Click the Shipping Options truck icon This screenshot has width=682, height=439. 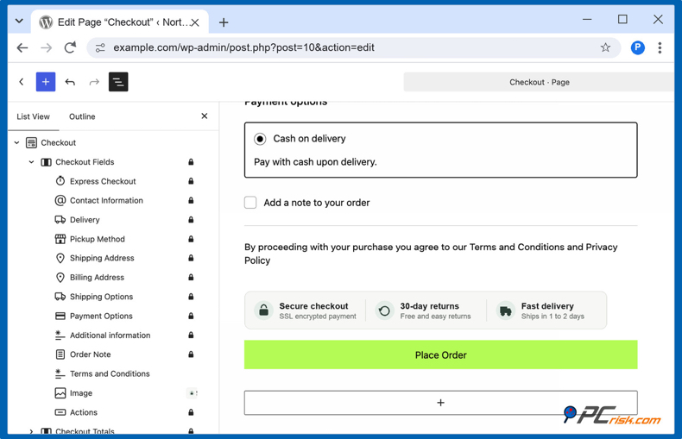pos(60,297)
